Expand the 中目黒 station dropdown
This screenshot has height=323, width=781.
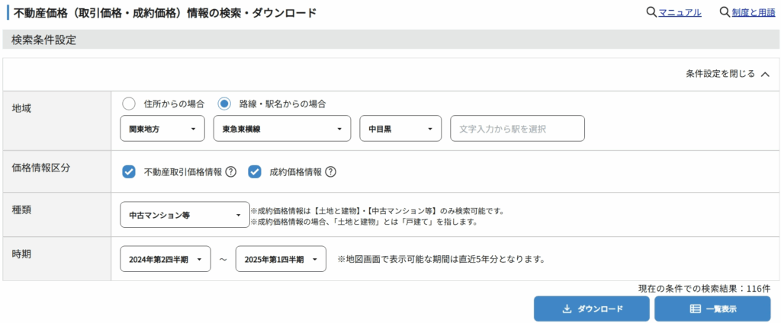[x=400, y=129]
